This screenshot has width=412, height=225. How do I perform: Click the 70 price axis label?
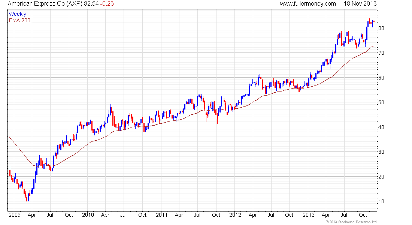[x=381, y=53]
